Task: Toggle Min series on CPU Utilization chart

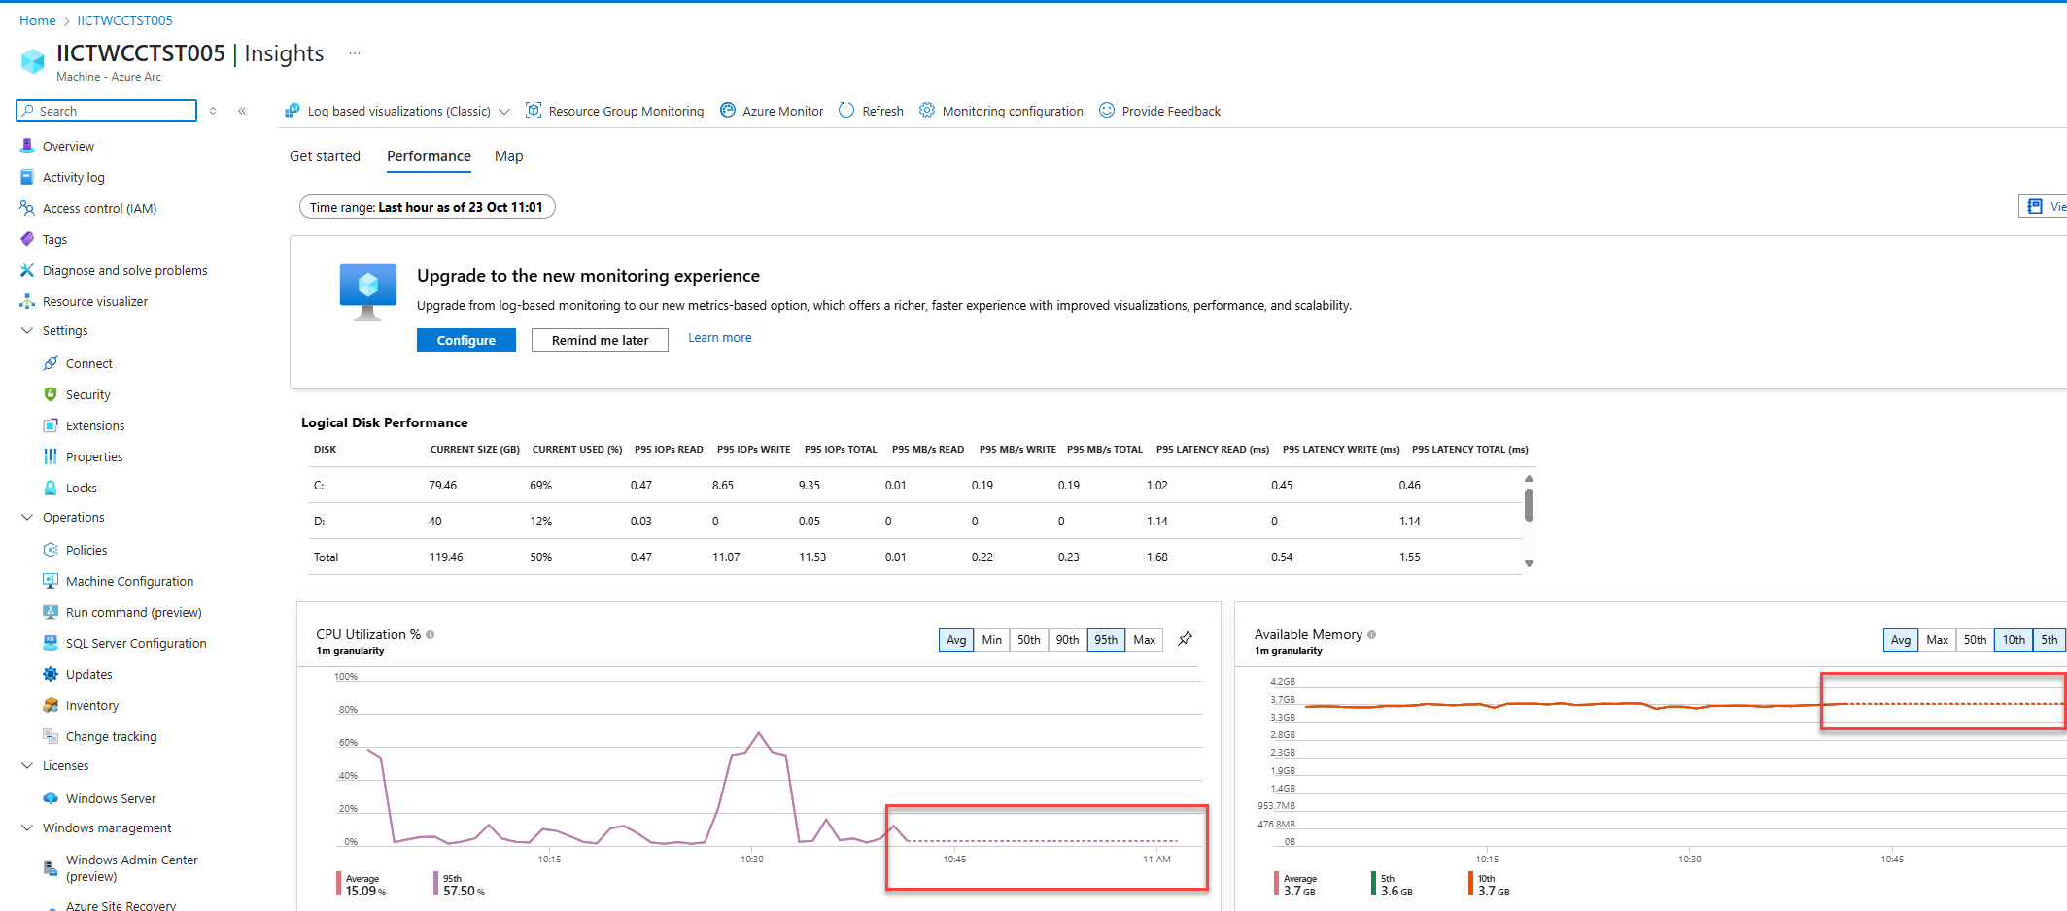Action: [991, 640]
